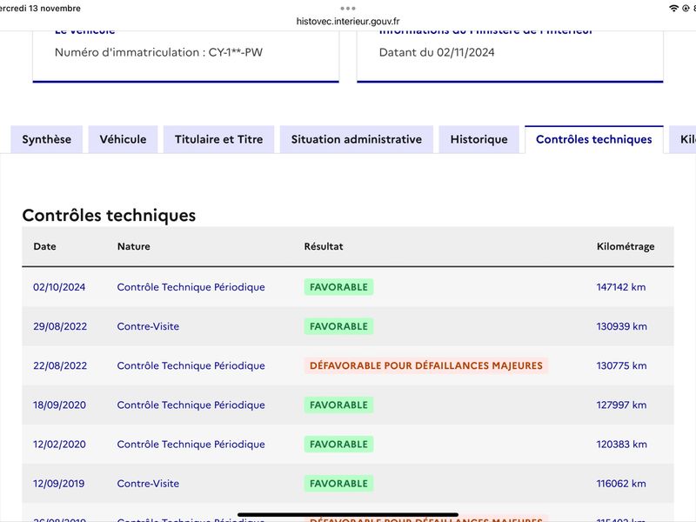Click the 'Numéro d'immatriculation : CY-1**-PW' text
696x522 pixels.
point(158,52)
